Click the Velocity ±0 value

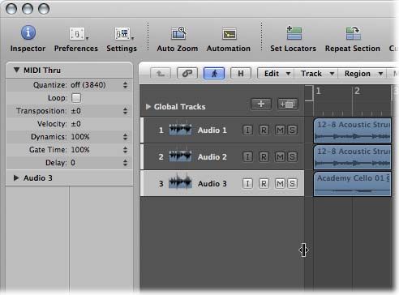[76, 124]
